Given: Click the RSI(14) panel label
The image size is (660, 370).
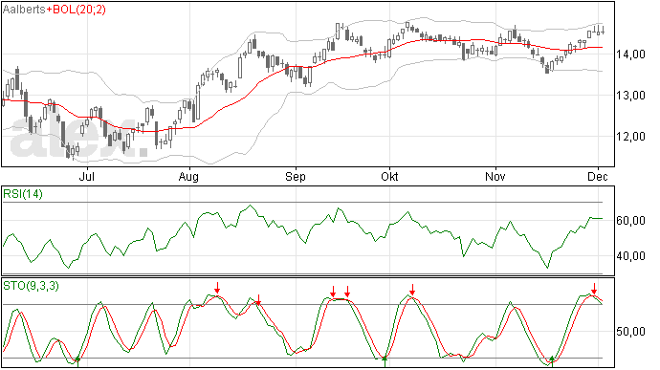Looking at the screenshot, I should click(x=23, y=194).
